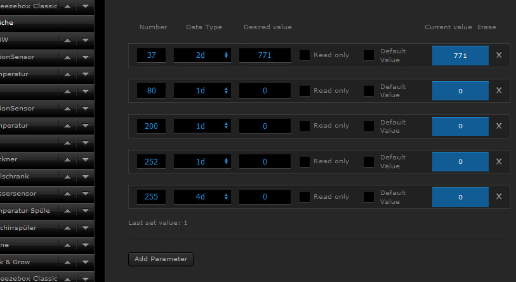The height and width of the screenshot is (282, 516).
Task: Edit the parameter number field showing 252
Action: coord(152,161)
